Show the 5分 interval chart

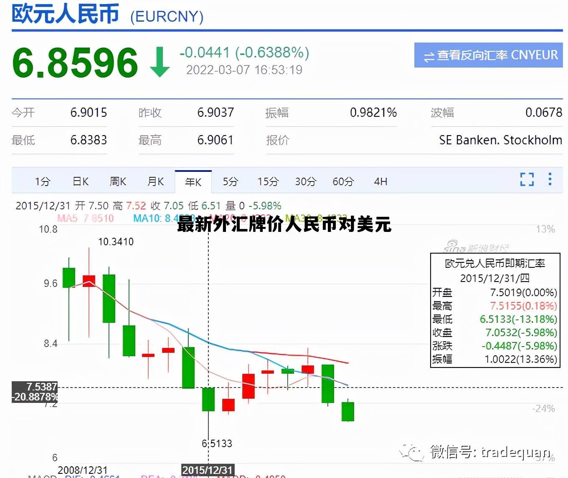[230, 181]
